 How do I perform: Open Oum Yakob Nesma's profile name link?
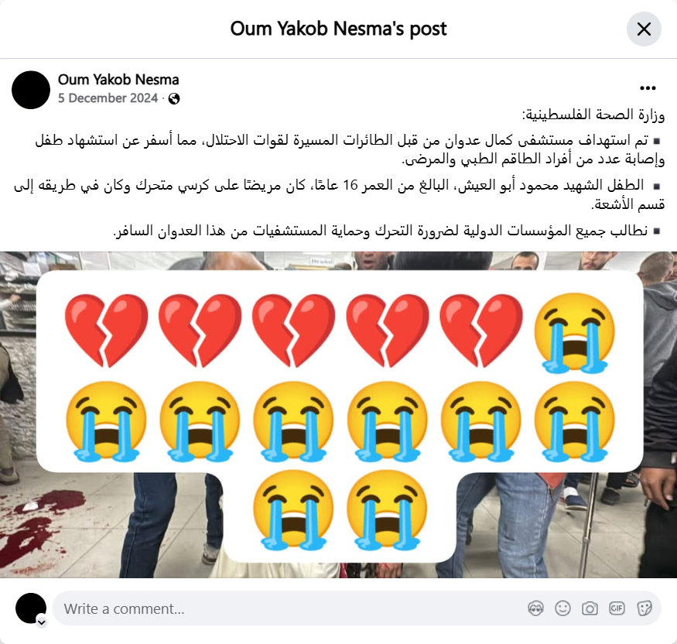(x=118, y=80)
